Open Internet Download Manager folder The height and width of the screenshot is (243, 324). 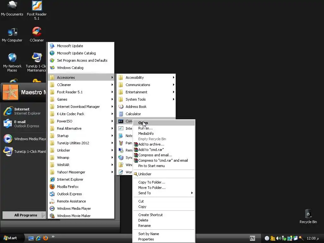[81, 107]
